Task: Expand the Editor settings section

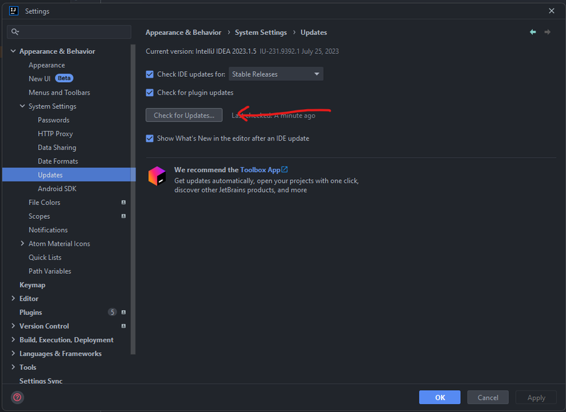Action: coord(13,298)
